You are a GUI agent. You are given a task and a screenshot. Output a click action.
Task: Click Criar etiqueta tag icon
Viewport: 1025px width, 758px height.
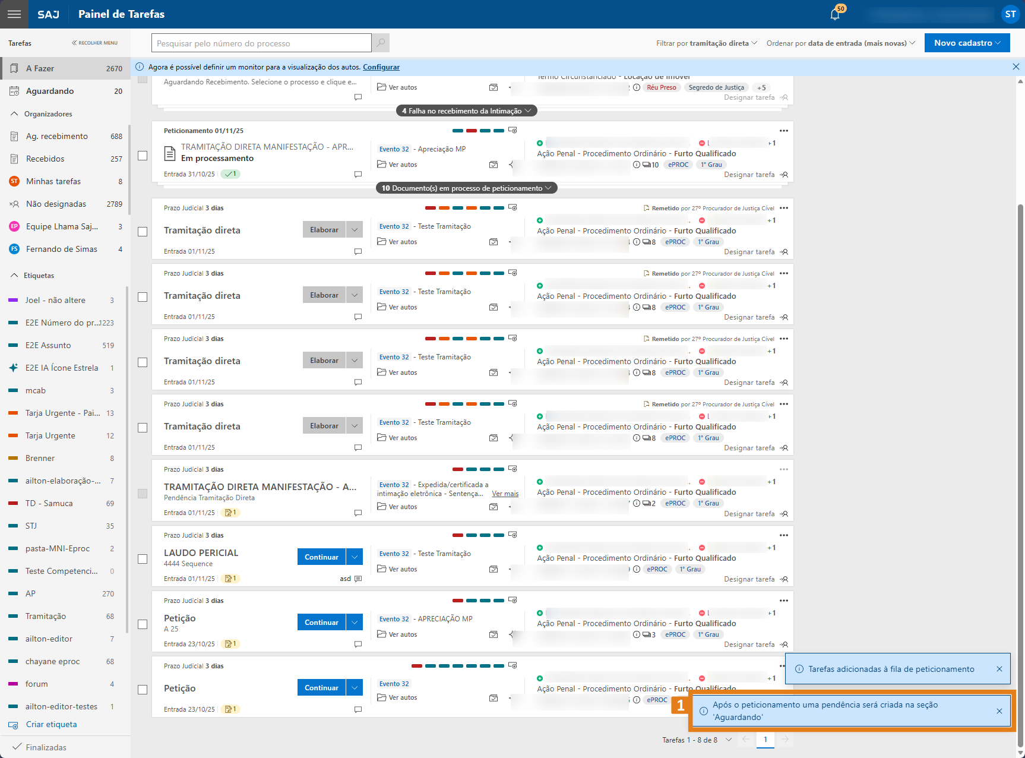(13, 725)
